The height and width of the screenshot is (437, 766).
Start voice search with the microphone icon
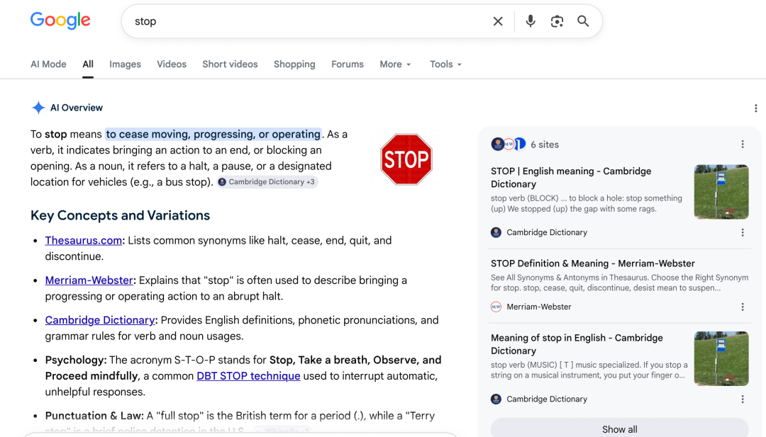point(530,21)
